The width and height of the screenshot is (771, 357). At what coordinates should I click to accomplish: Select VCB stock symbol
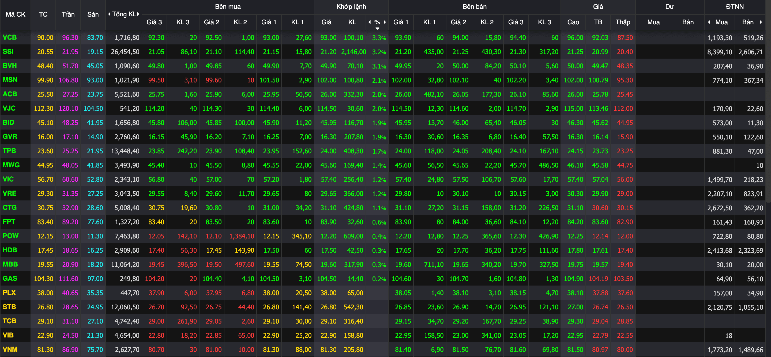click(x=10, y=37)
